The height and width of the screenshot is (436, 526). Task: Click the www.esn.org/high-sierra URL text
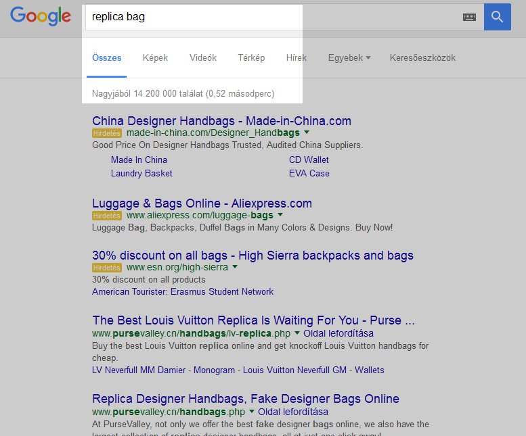point(177,267)
